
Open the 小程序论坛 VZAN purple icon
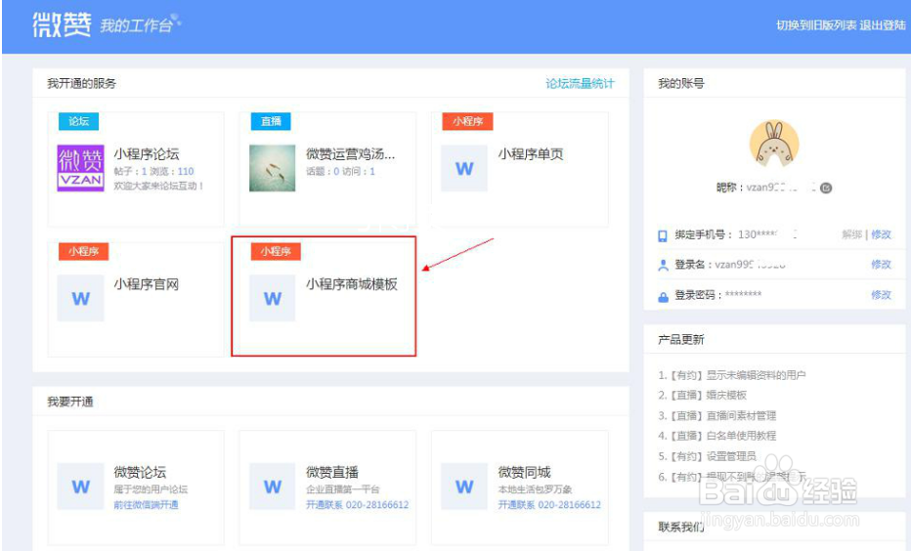(80, 168)
